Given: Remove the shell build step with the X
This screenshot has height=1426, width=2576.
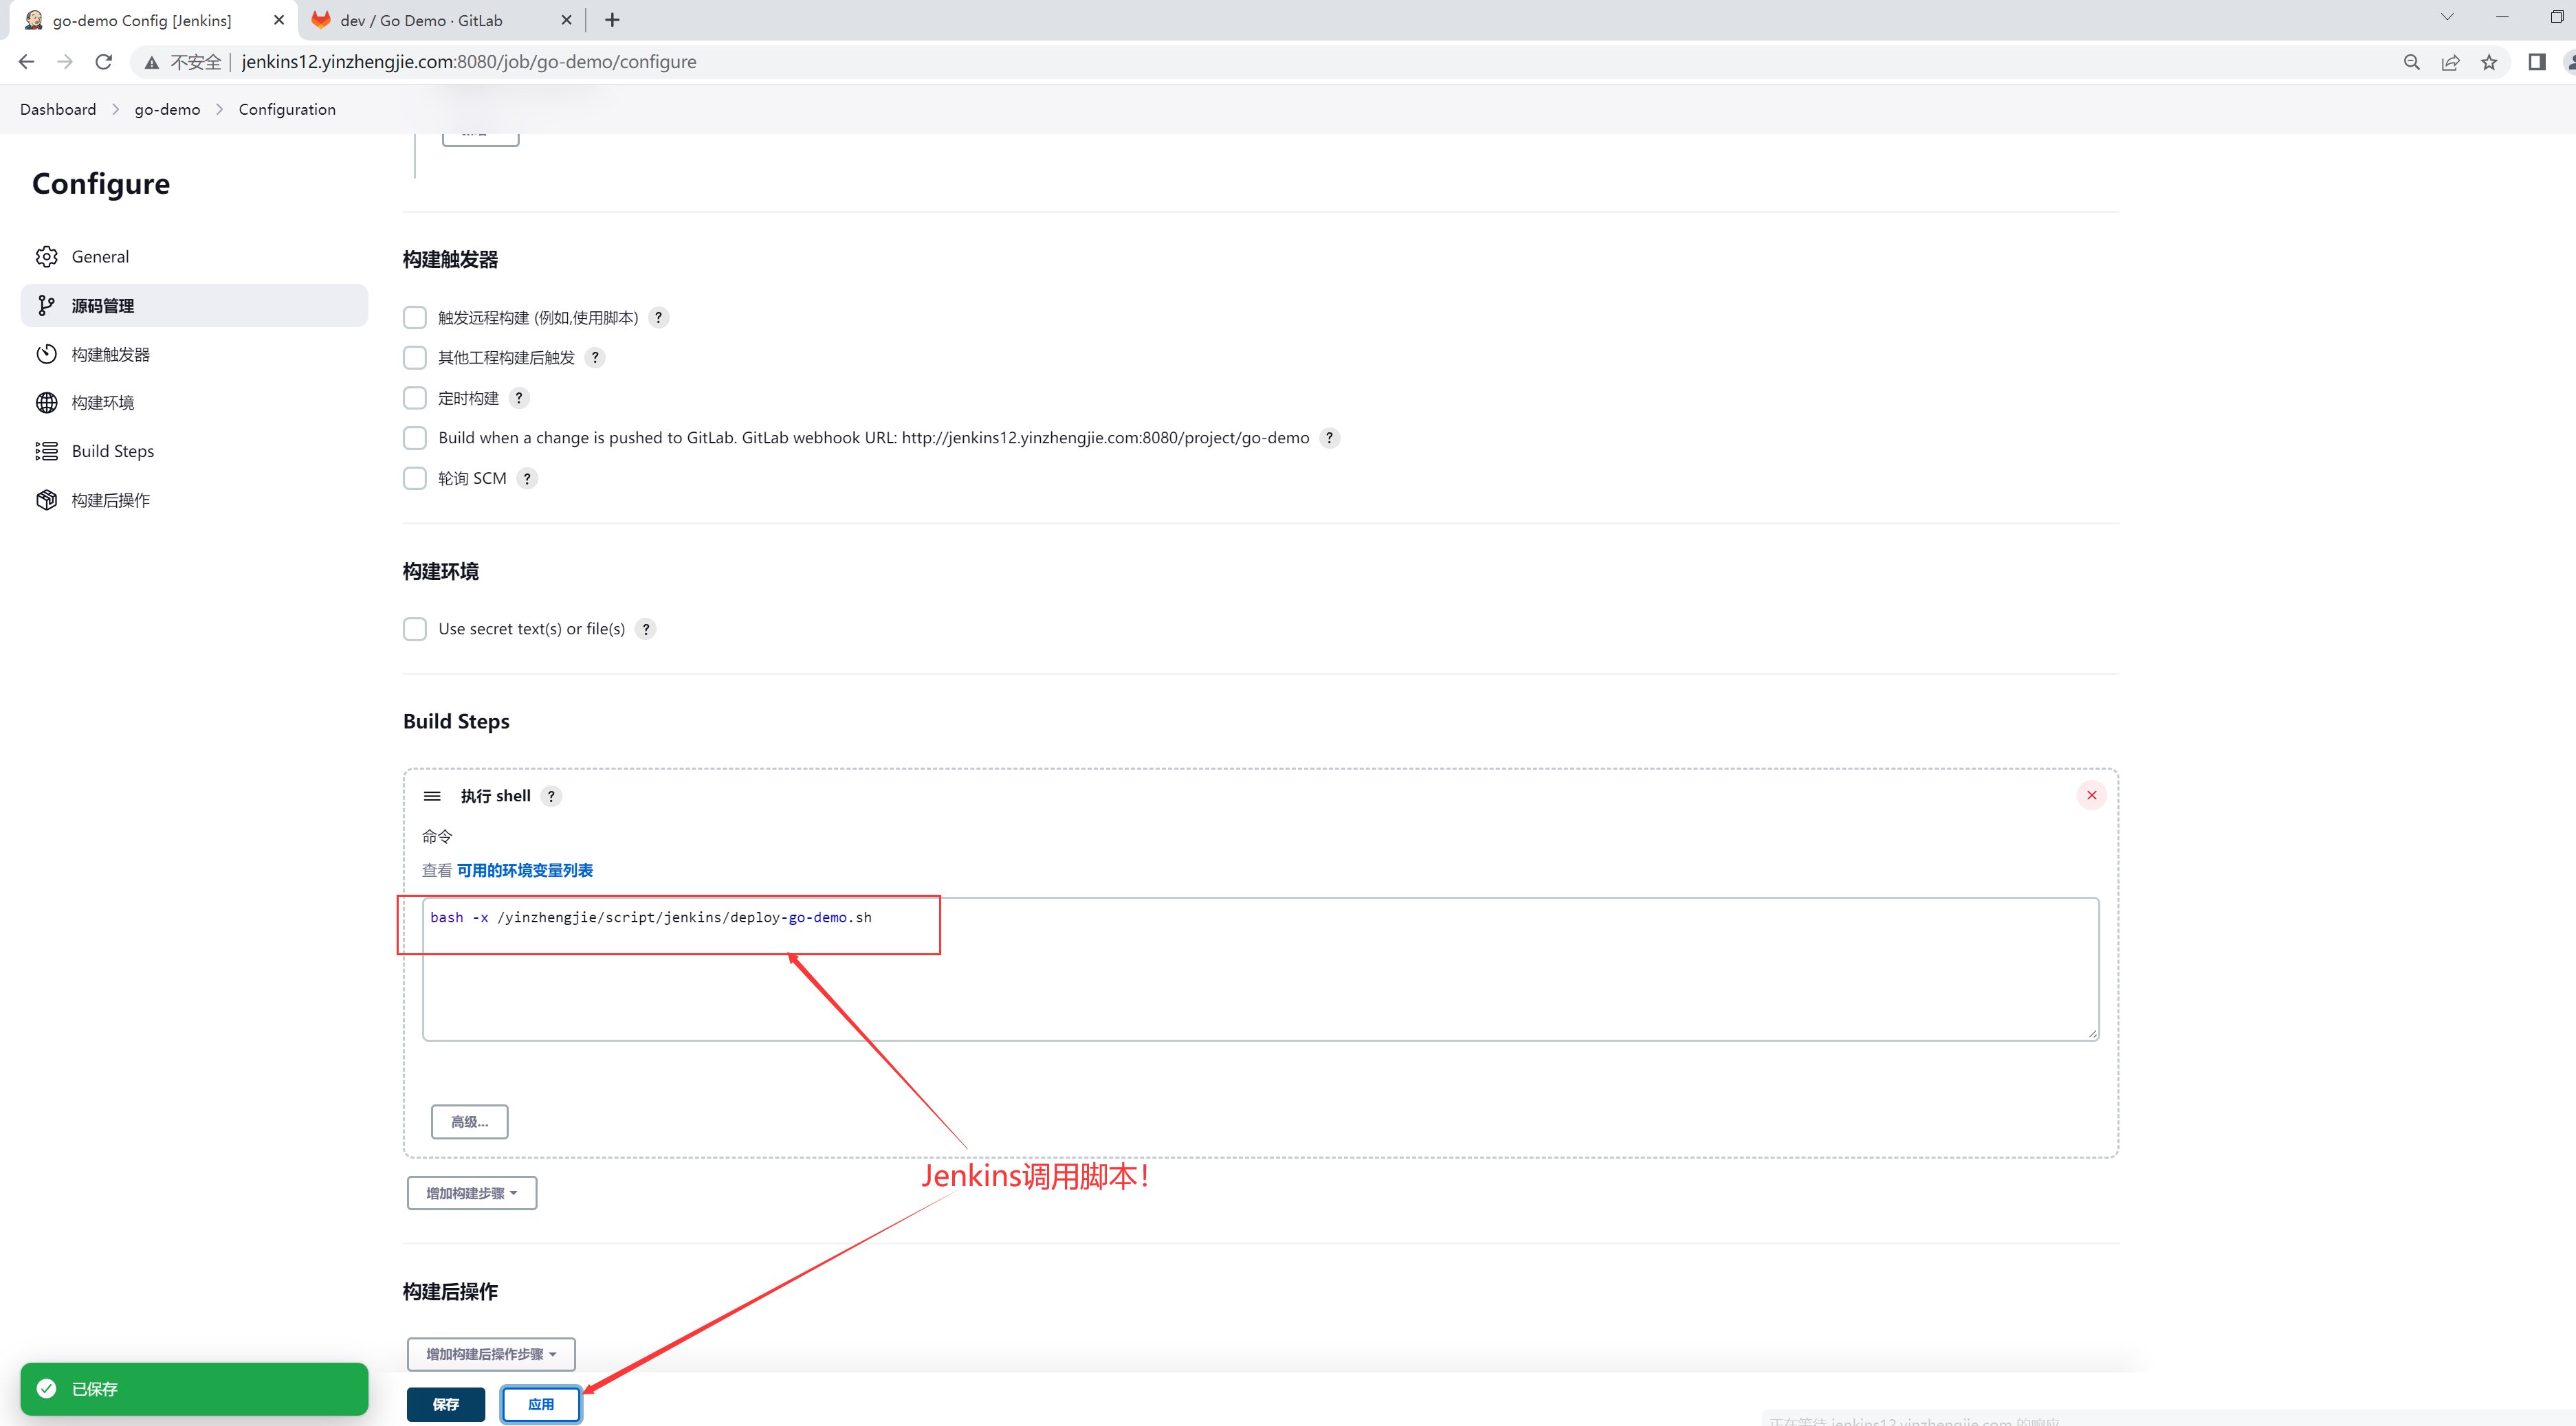Looking at the screenshot, I should [x=2092, y=794].
